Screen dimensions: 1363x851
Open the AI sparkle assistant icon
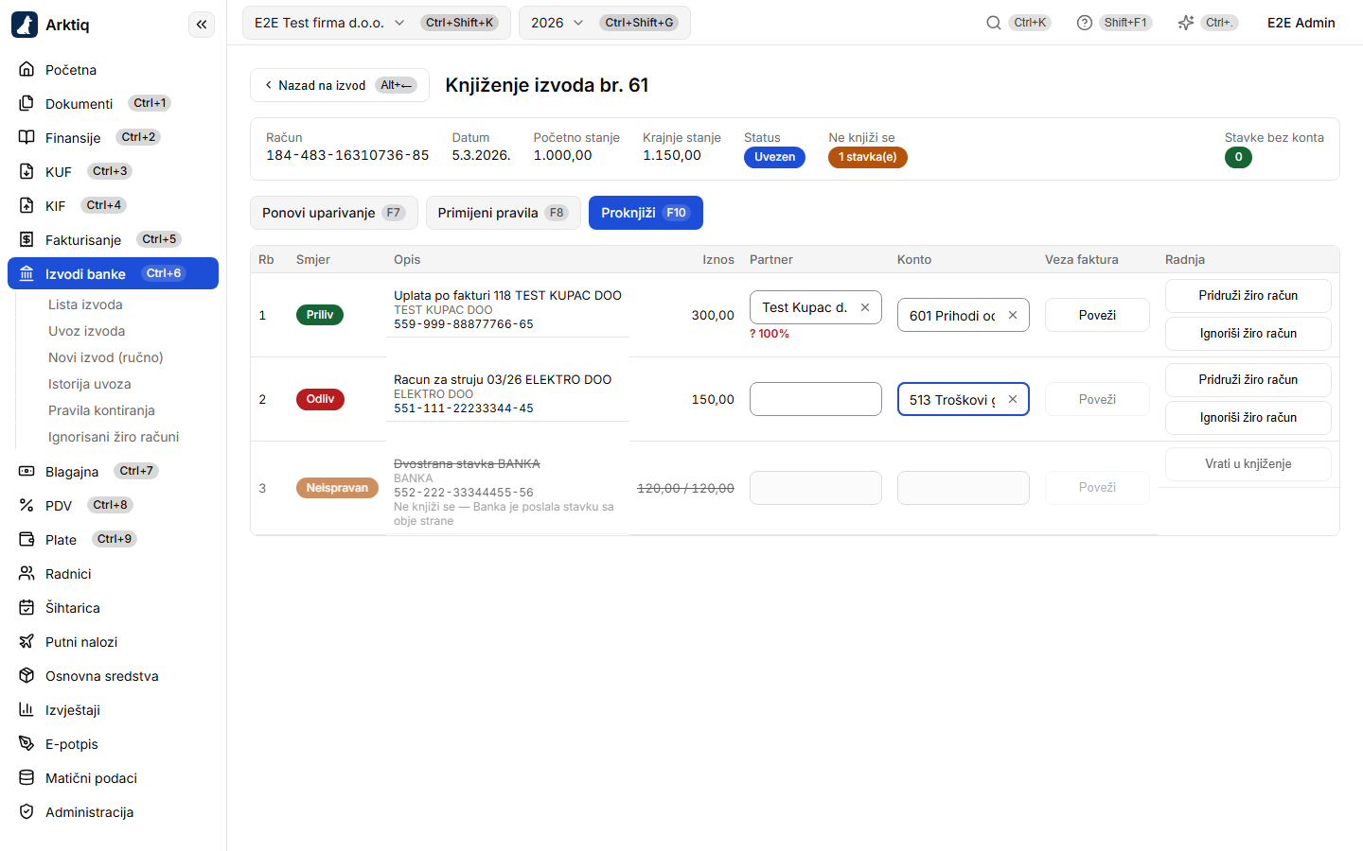point(1186,23)
